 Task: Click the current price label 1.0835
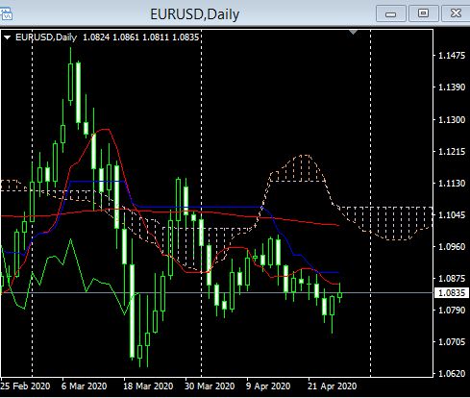click(x=451, y=292)
